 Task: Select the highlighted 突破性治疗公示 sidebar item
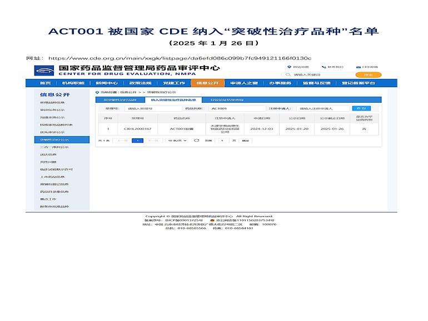point(62,139)
